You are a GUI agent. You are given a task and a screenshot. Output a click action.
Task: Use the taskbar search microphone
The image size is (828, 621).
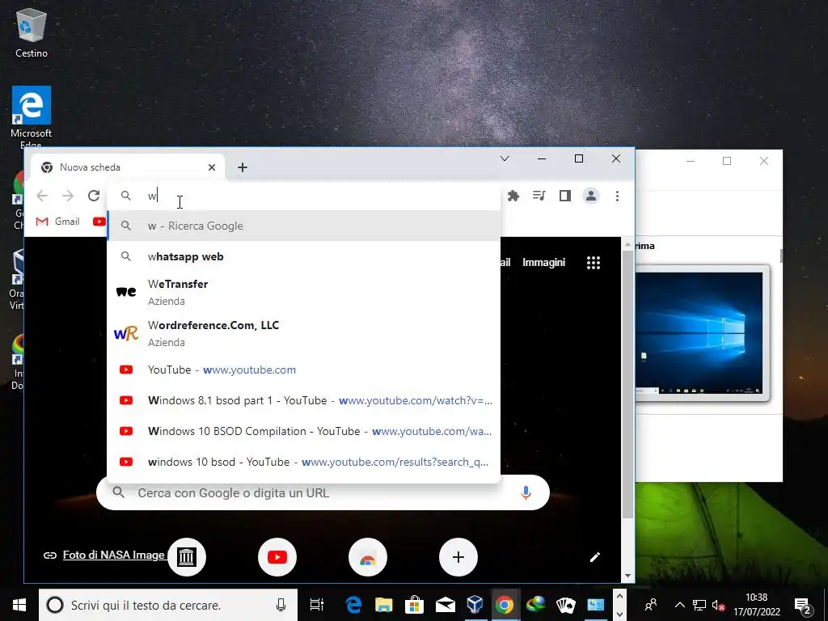[281, 605]
